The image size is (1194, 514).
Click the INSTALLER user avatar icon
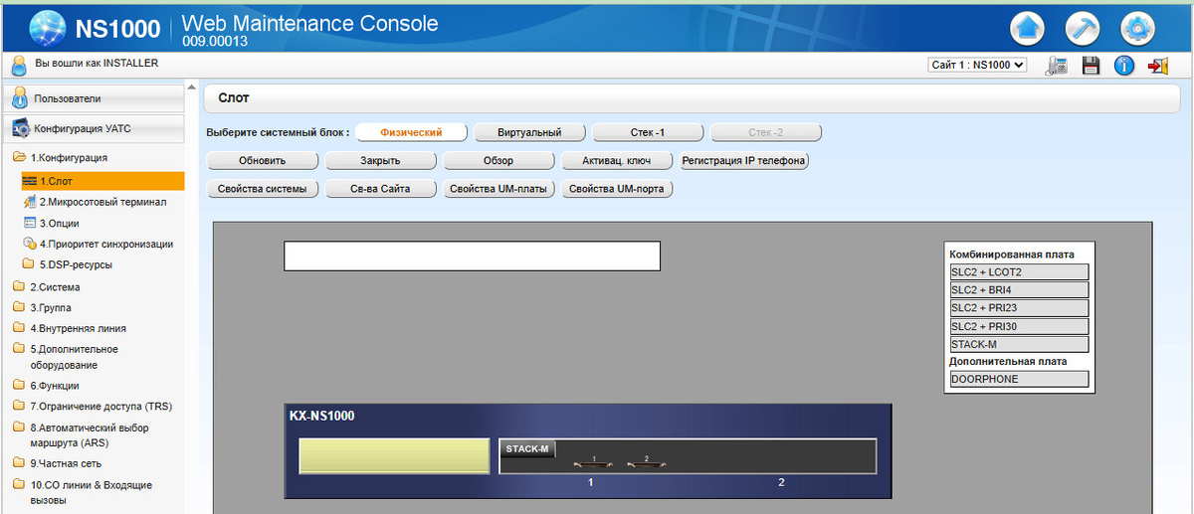18,66
